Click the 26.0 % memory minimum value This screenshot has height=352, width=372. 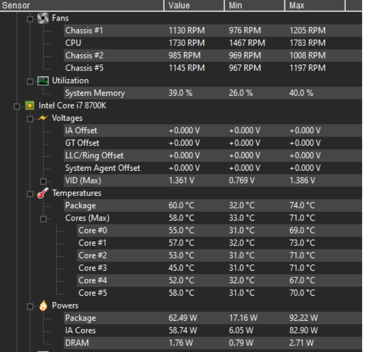(x=241, y=93)
